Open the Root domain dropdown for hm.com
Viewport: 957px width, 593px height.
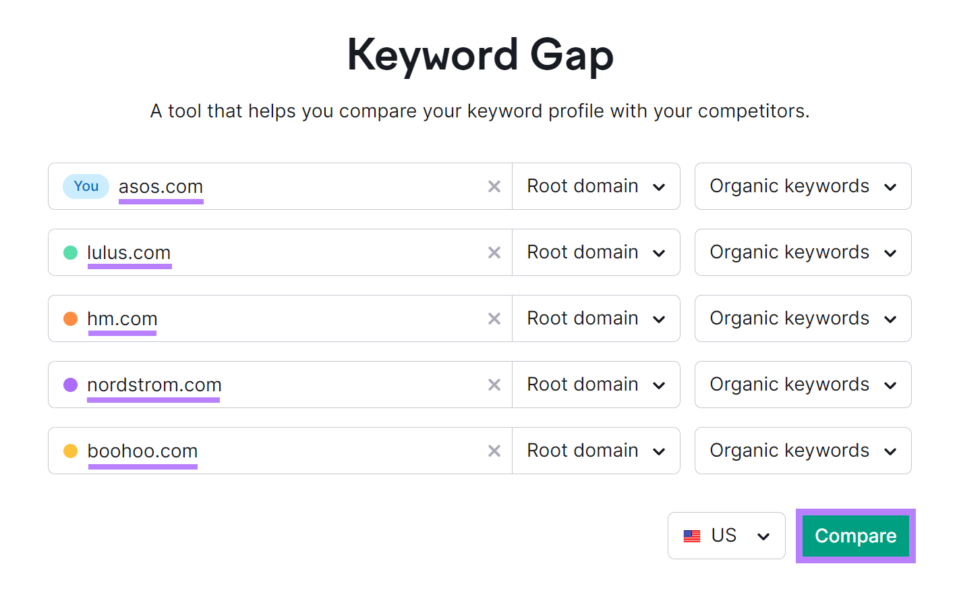coord(596,318)
